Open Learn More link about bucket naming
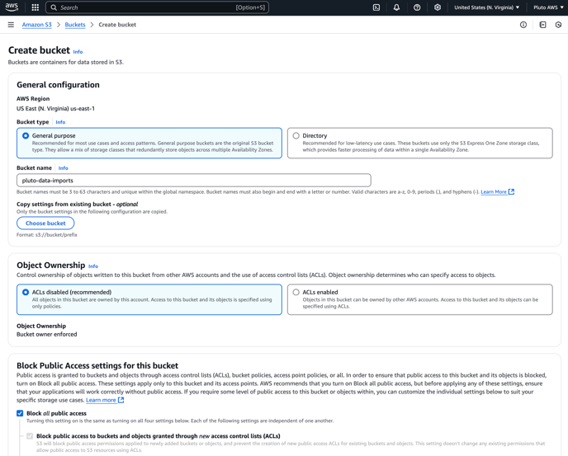 (x=494, y=192)
